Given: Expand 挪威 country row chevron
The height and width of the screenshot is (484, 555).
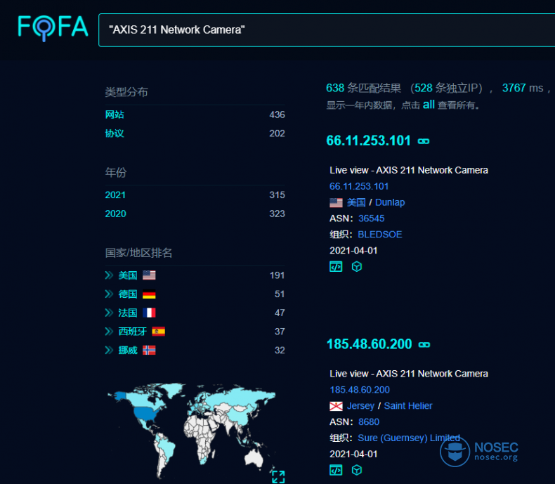Looking at the screenshot, I should (109, 351).
